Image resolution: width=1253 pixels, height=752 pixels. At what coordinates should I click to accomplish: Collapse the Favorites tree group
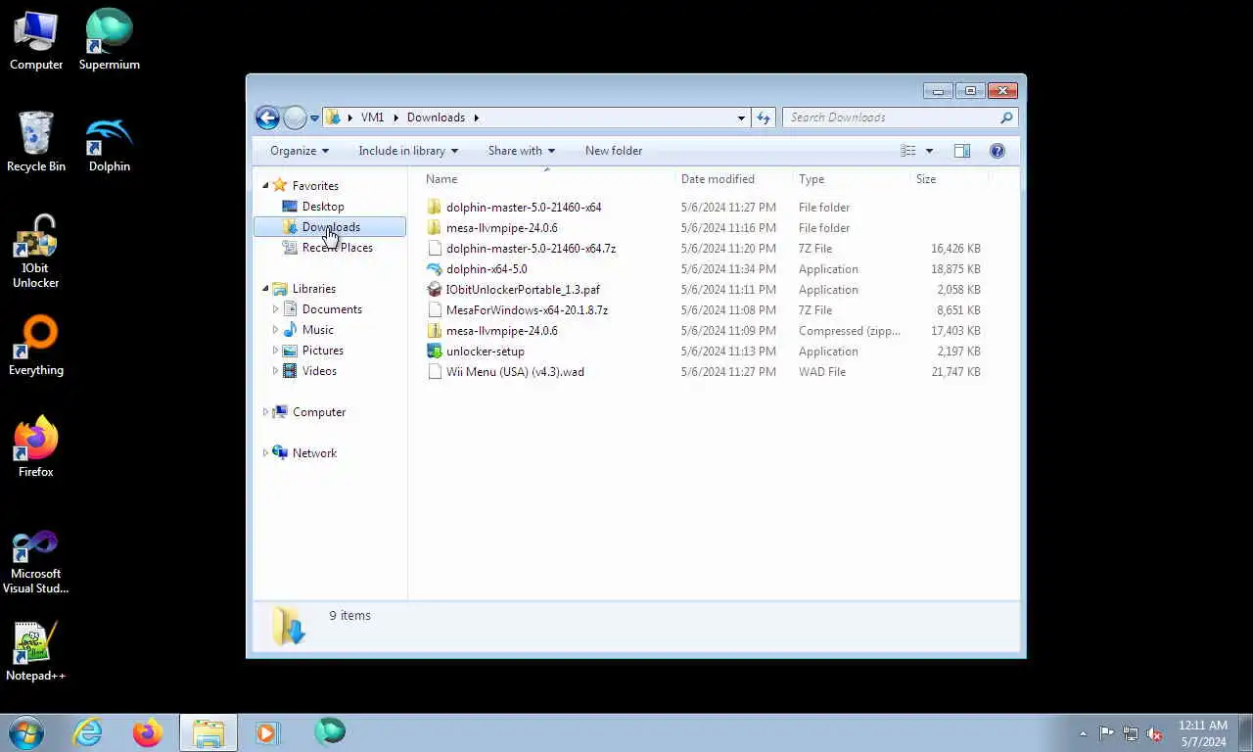(x=265, y=186)
